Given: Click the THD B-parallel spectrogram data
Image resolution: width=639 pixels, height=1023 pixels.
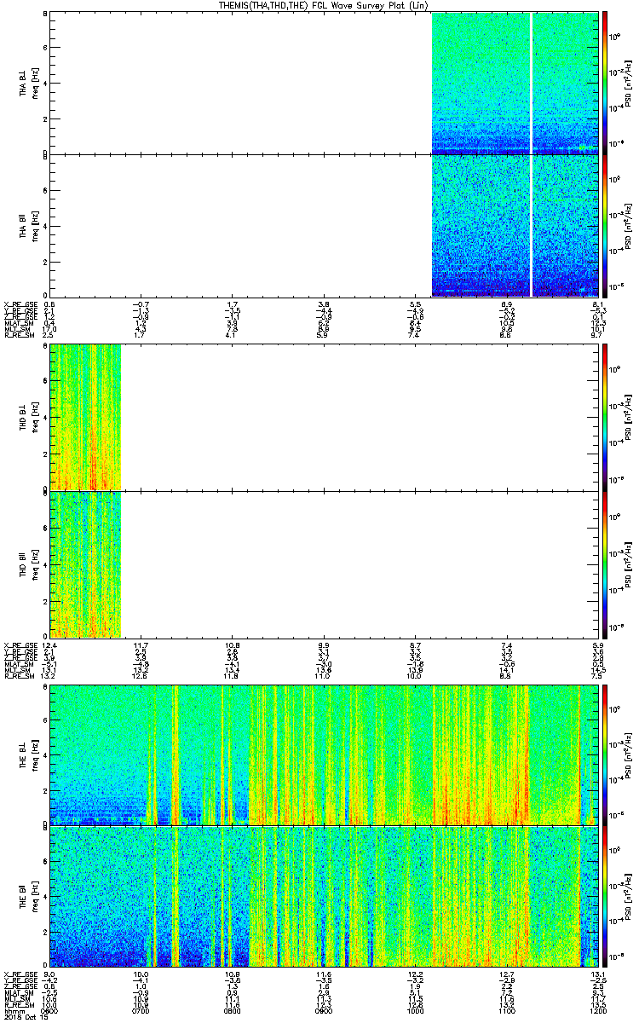Looking at the screenshot, I should [85, 564].
